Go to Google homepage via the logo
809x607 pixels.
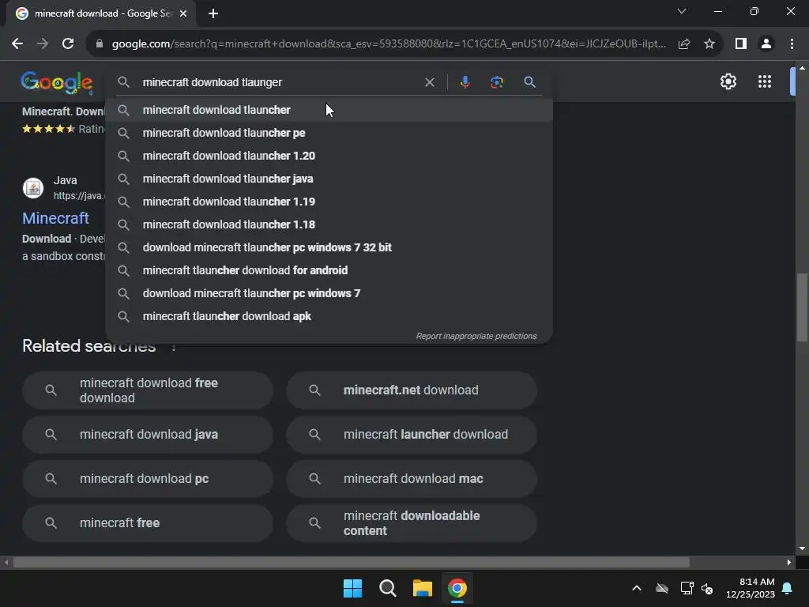(57, 82)
